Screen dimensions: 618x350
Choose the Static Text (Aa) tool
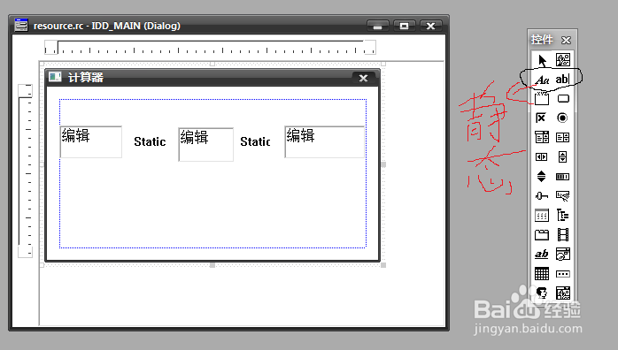[542, 80]
